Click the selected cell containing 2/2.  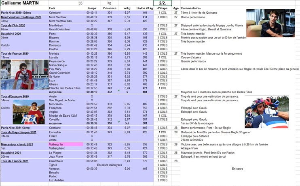tap(163, 3)
